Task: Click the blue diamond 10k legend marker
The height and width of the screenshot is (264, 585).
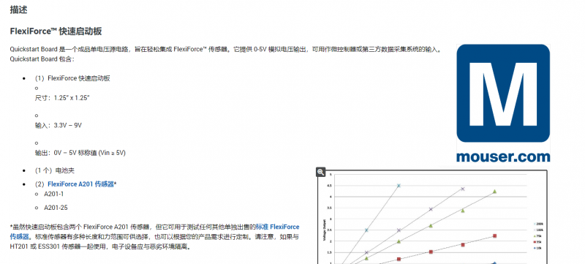Action: click(x=535, y=248)
